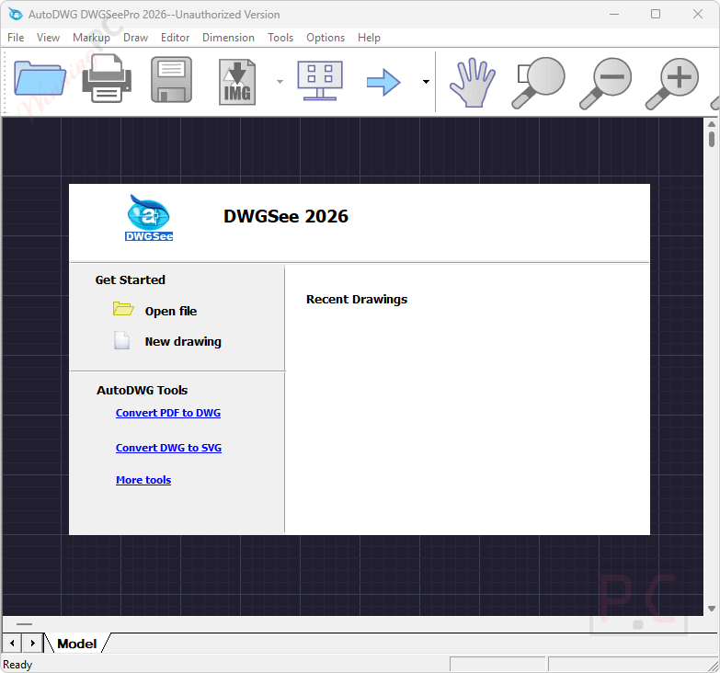
Task: Click the yellow folder icon beside Open file
Action: tap(123, 309)
